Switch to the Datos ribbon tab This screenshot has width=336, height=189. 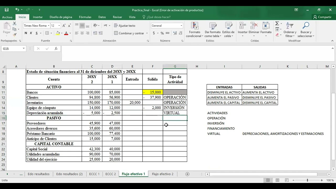pos(102,17)
